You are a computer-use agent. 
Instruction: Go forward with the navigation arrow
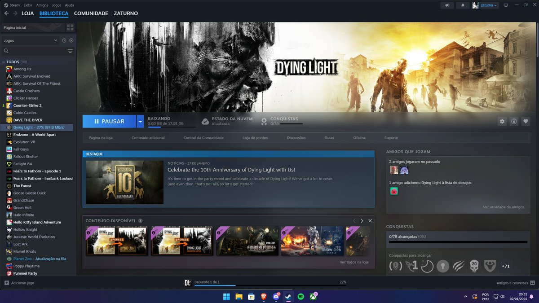(15, 13)
